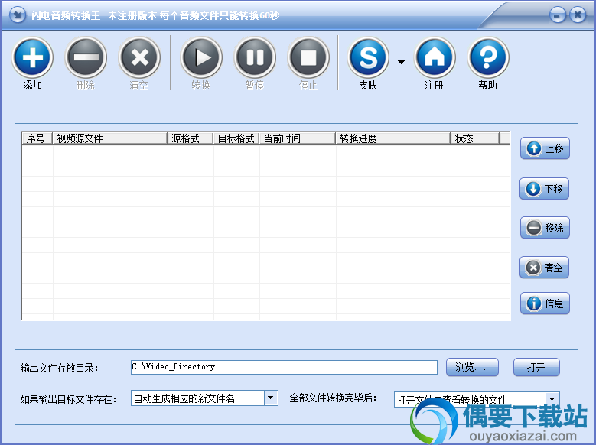The height and width of the screenshot is (445, 596).
Task: Minimize the window using title bar button
Action: (557, 15)
